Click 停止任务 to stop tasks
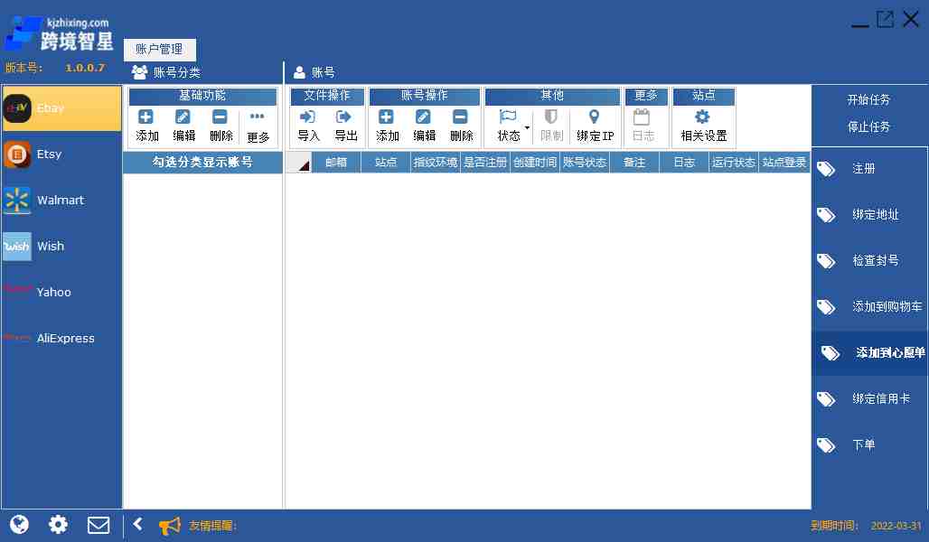The image size is (929, 542). [x=868, y=126]
